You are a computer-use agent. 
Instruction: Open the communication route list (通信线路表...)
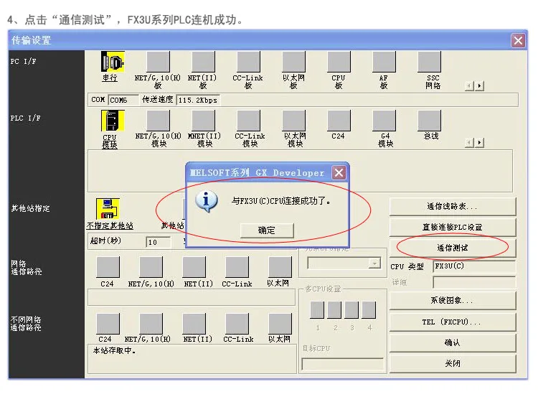tap(452, 207)
